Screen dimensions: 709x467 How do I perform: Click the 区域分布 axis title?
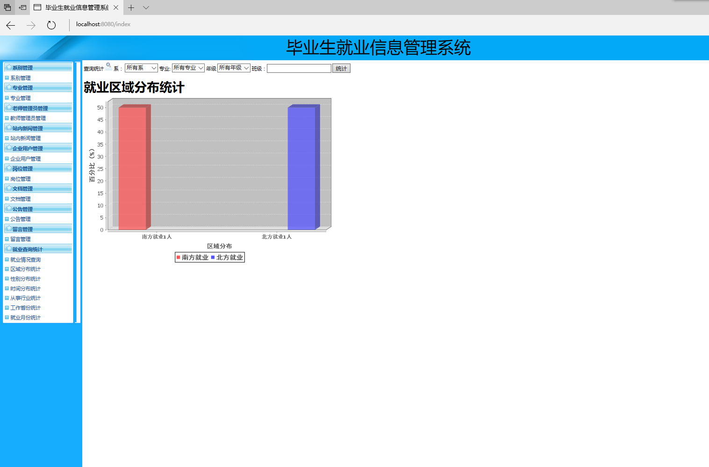[220, 246]
